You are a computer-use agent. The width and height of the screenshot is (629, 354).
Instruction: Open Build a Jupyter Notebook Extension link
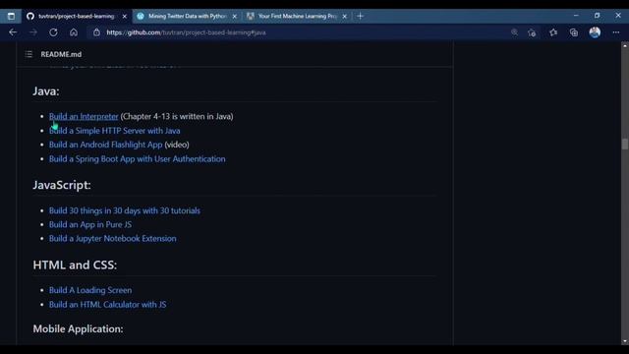click(x=113, y=238)
